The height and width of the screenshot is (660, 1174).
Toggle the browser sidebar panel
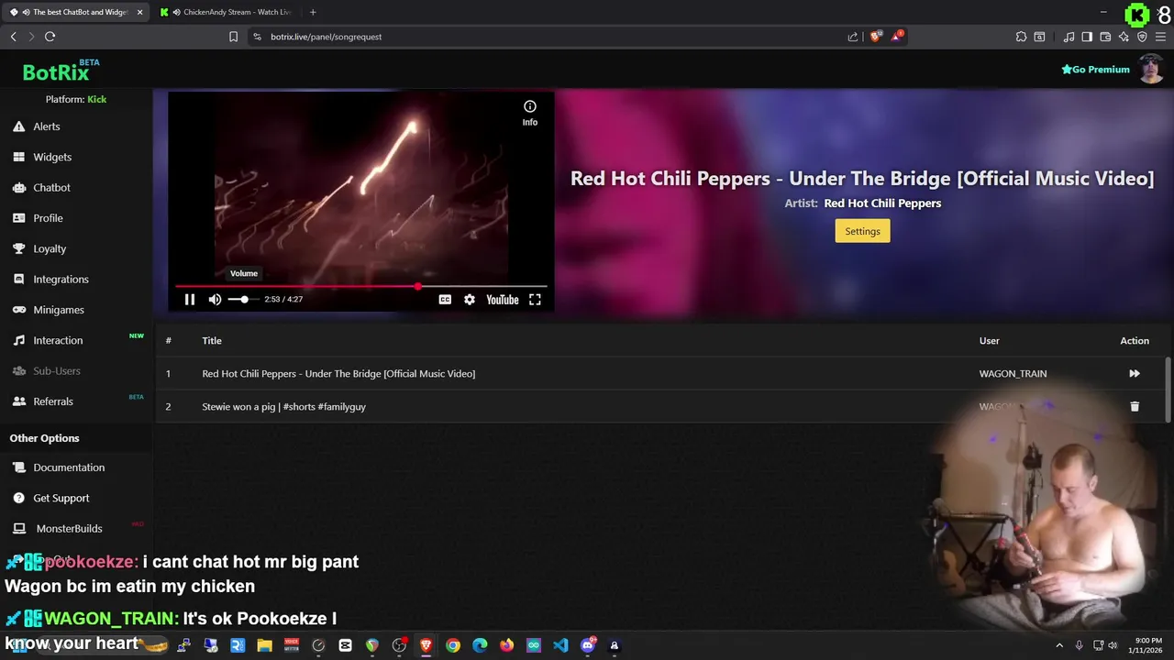tap(1087, 37)
